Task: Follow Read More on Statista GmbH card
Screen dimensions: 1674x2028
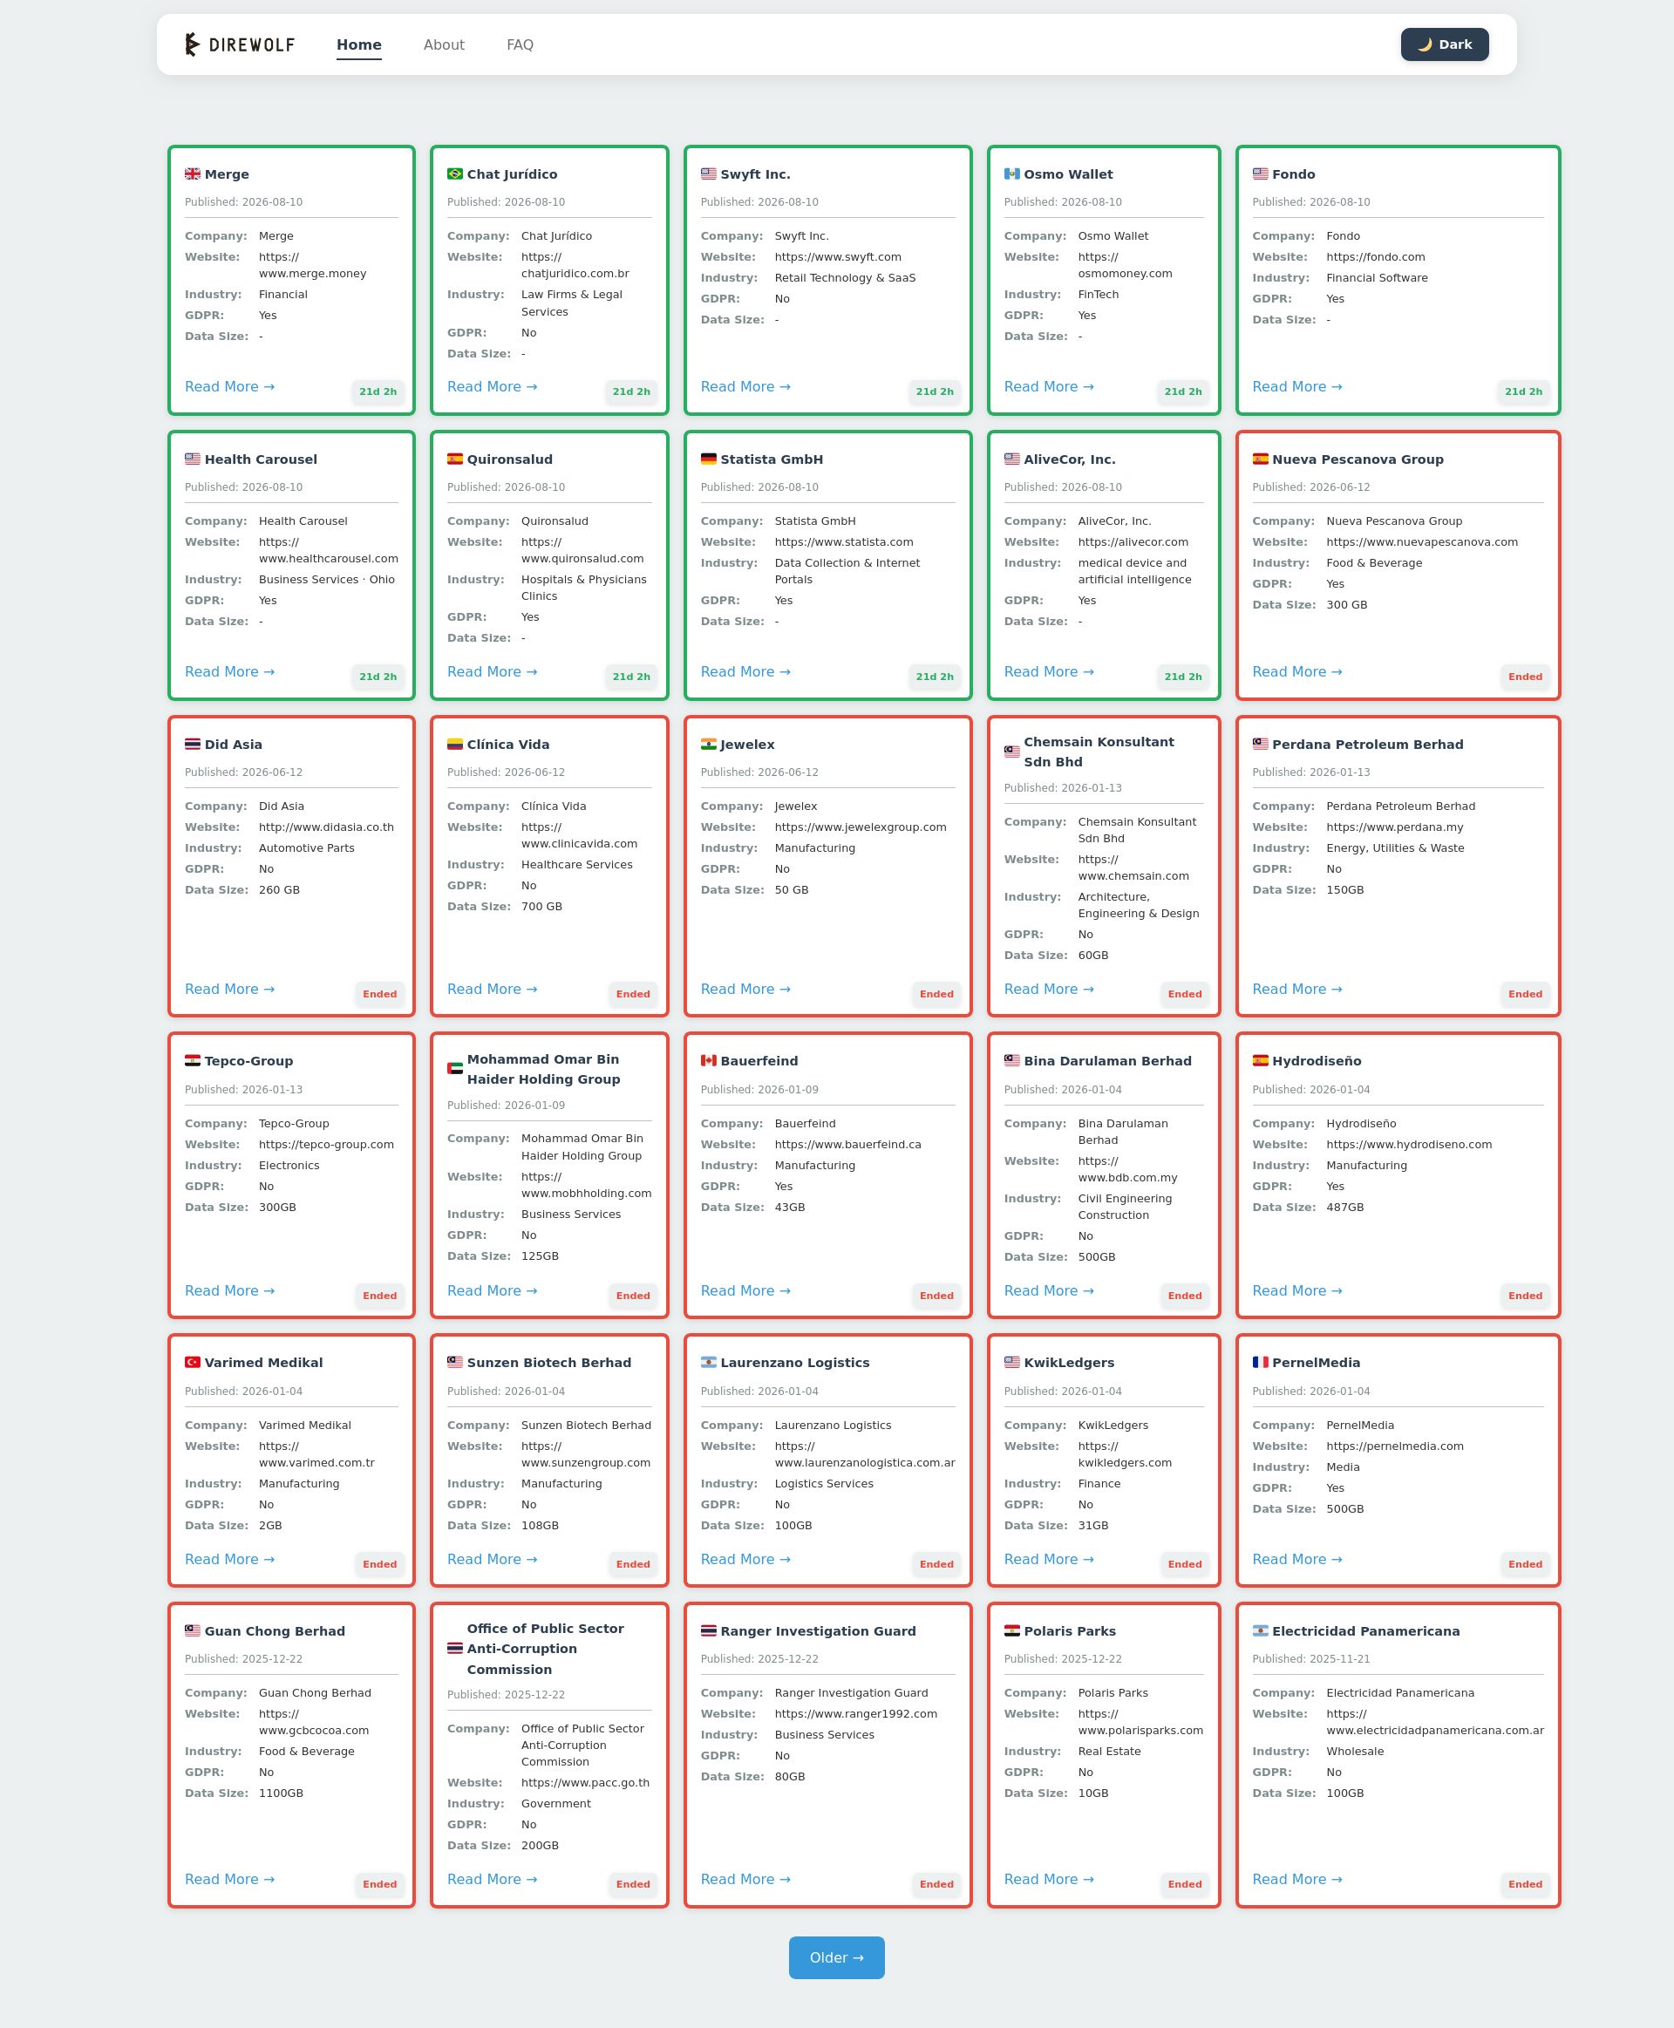Action: [x=745, y=672]
